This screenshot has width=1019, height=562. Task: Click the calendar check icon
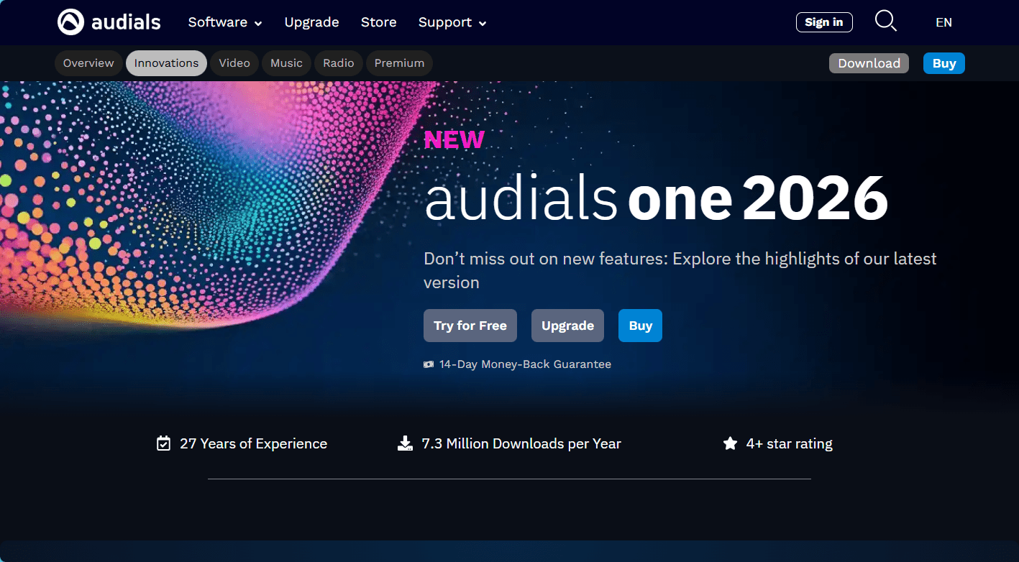point(163,443)
